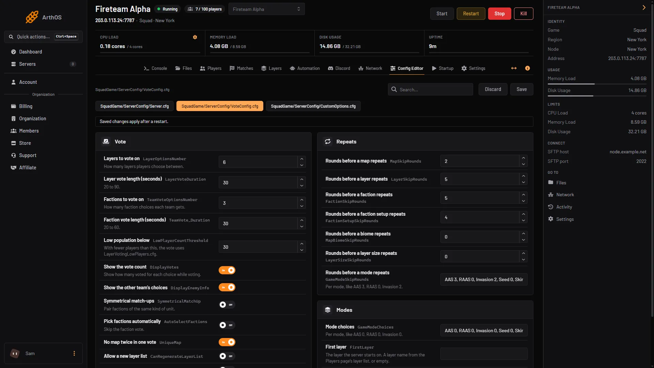The image size is (654, 368).
Task: Click the Memory Load usage bar in side panel
Action: pyautogui.click(x=597, y=84)
